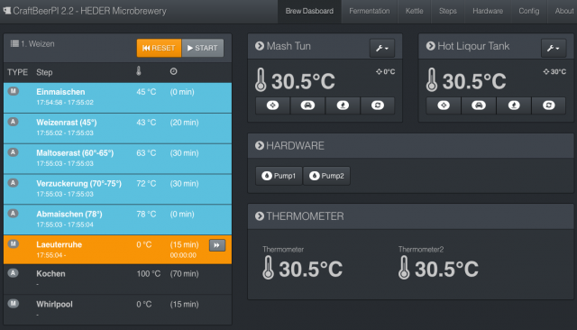Screen dimensions: 577x330
Task: Click the 00:00:00 timer on Laeuterruhe row
Action: point(183,255)
